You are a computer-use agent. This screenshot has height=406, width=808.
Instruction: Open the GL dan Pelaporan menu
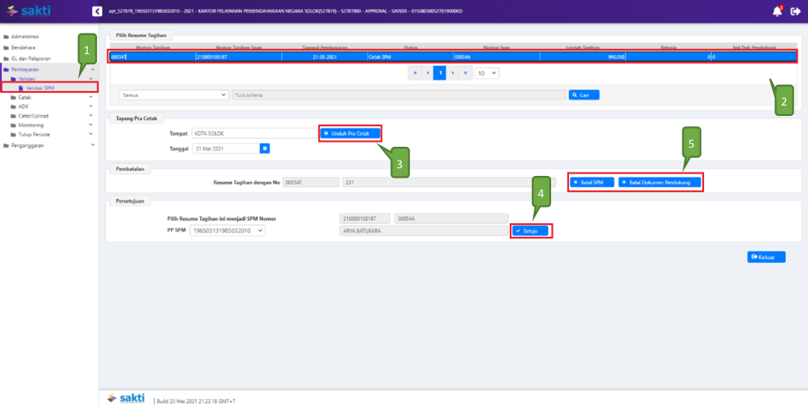point(33,58)
